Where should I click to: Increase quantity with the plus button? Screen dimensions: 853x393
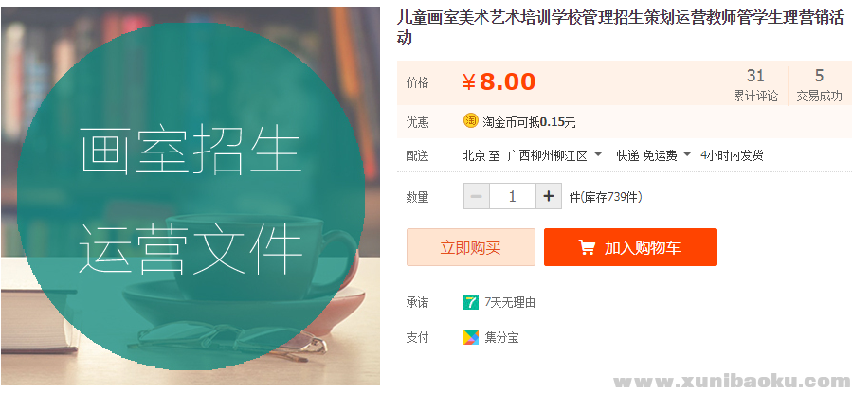pos(549,197)
